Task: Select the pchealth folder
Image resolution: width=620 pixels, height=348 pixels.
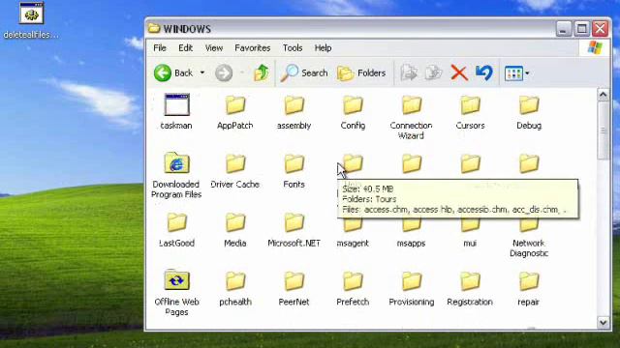Action: 235,288
